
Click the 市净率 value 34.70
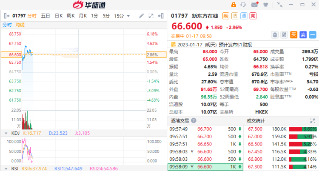point(312,82)
